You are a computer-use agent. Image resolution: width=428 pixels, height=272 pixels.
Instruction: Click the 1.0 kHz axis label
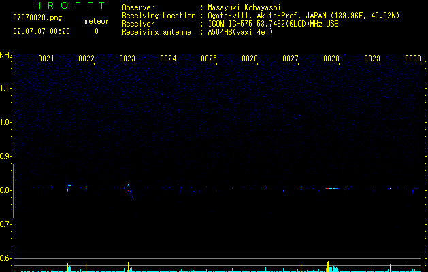(5, 122)
